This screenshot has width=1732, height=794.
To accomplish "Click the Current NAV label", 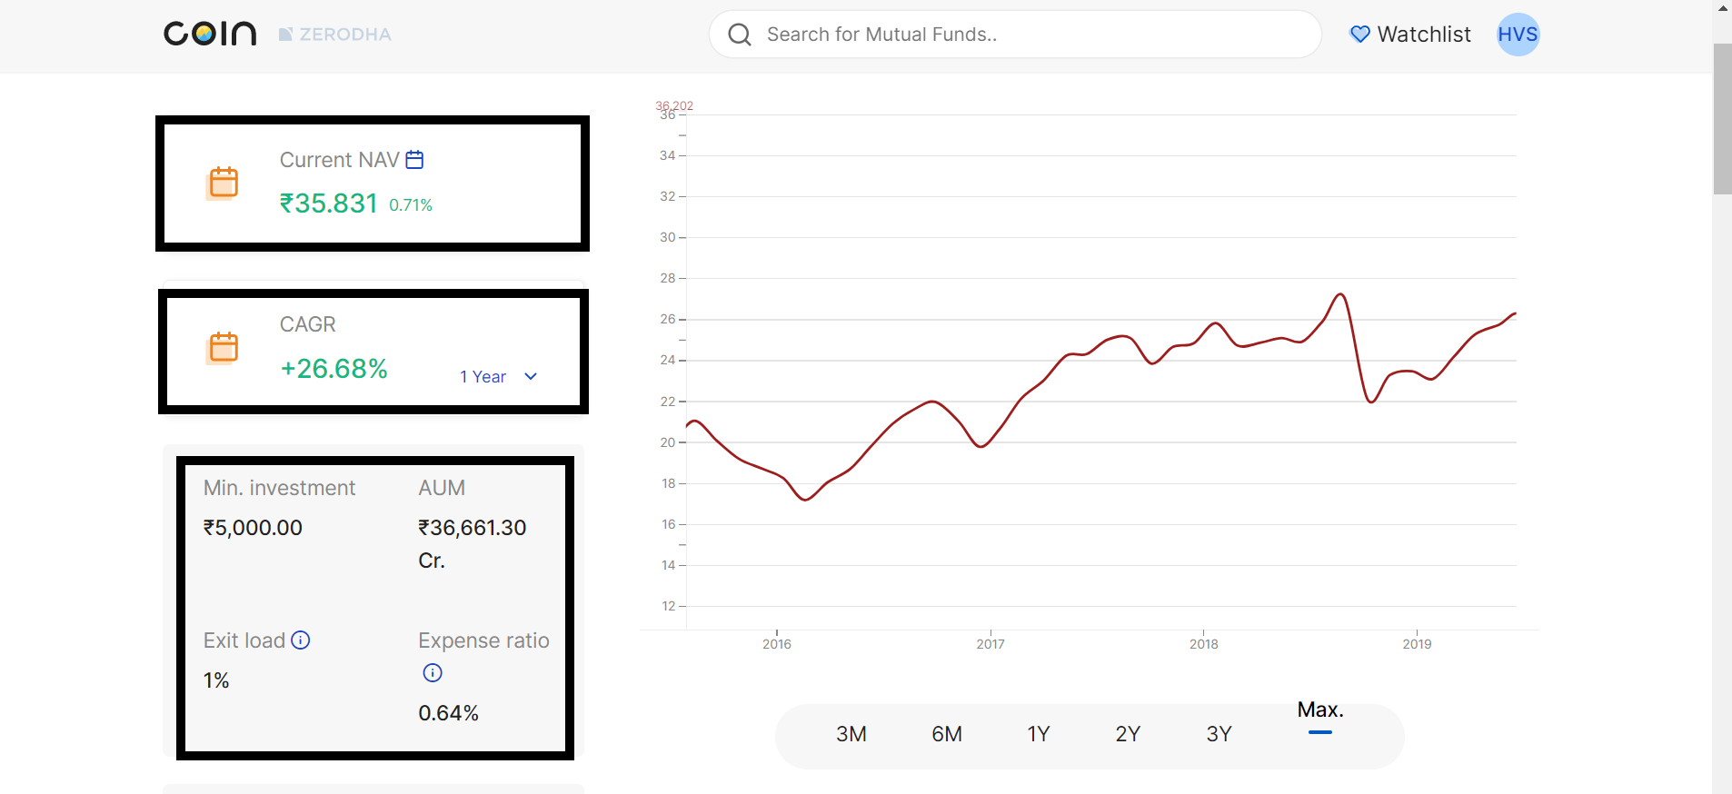I will [339, 160].
